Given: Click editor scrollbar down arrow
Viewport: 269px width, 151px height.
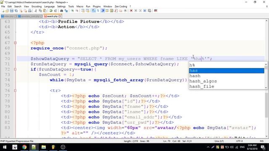Looking at the screenshot, I should pyautogui.click(x=266, y=136).
